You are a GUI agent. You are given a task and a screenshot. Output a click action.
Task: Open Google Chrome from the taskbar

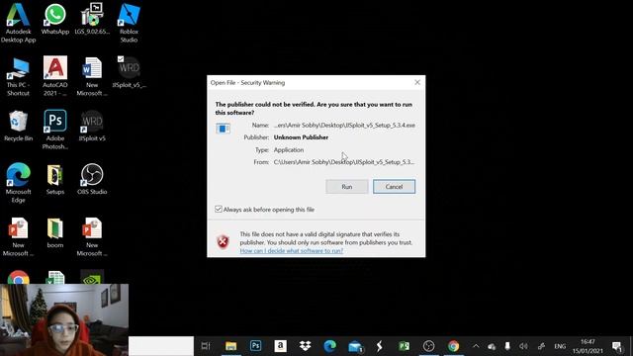[453, 346]
